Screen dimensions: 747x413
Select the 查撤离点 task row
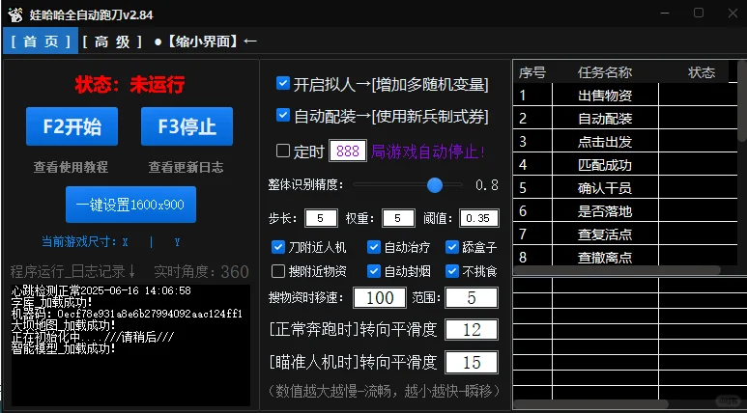[625, 258]
